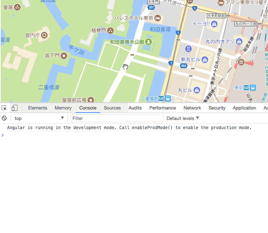
Task: Switch to the Audits tab
Action: 135,108
